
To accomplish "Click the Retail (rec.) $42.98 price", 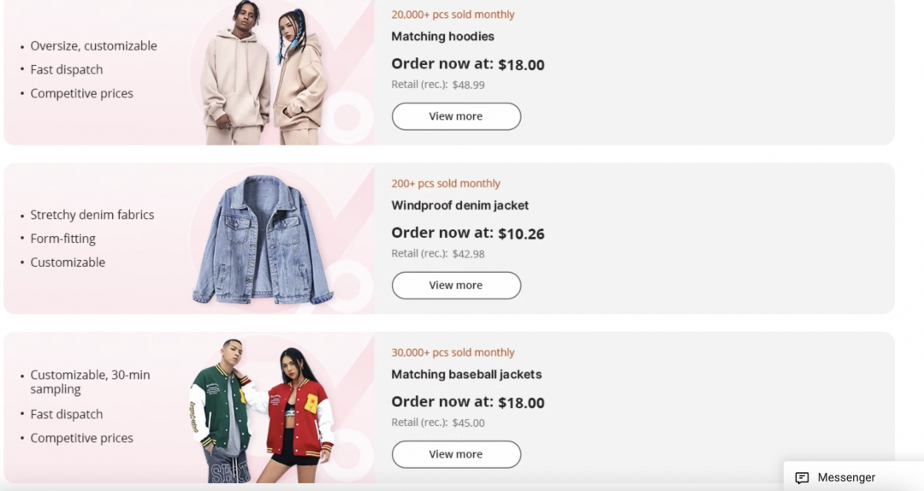I will click(438, 254).
